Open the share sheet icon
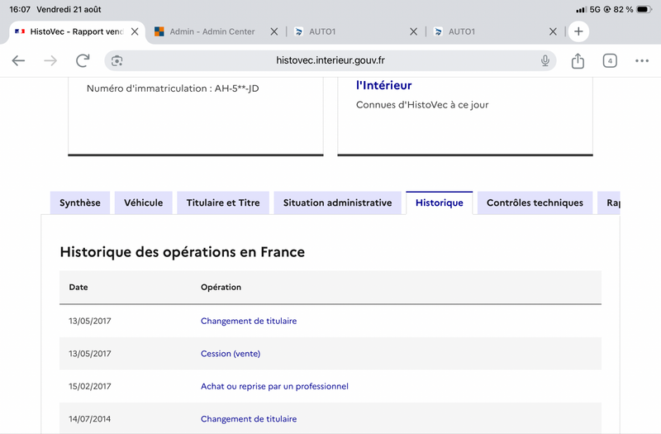 tap(578, 60)
